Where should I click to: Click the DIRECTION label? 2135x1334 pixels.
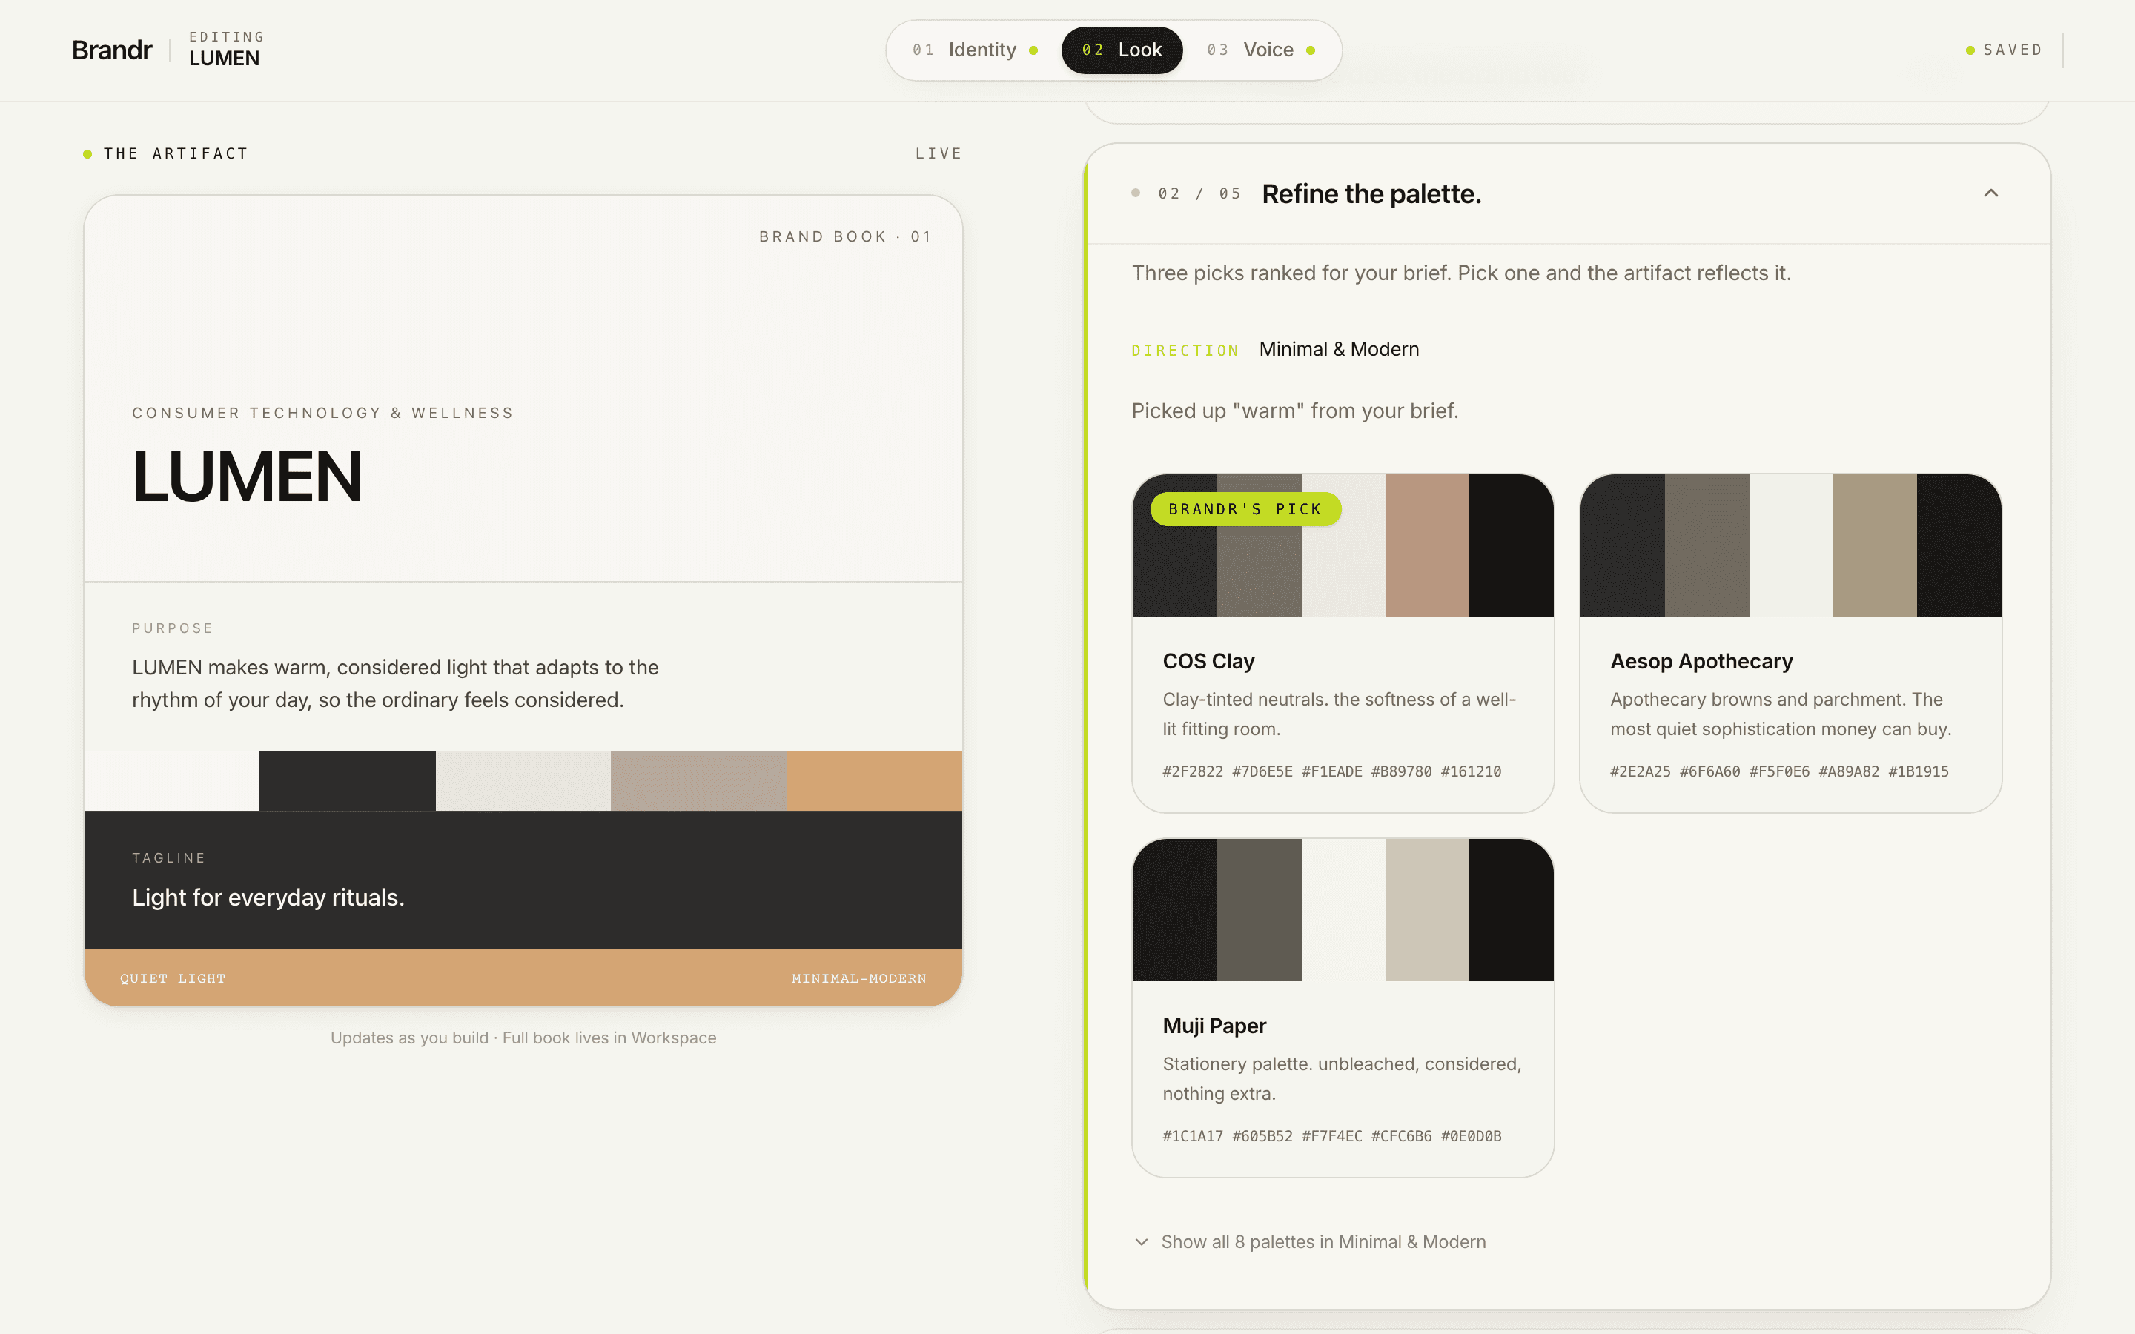click(x=1185, y=351)
